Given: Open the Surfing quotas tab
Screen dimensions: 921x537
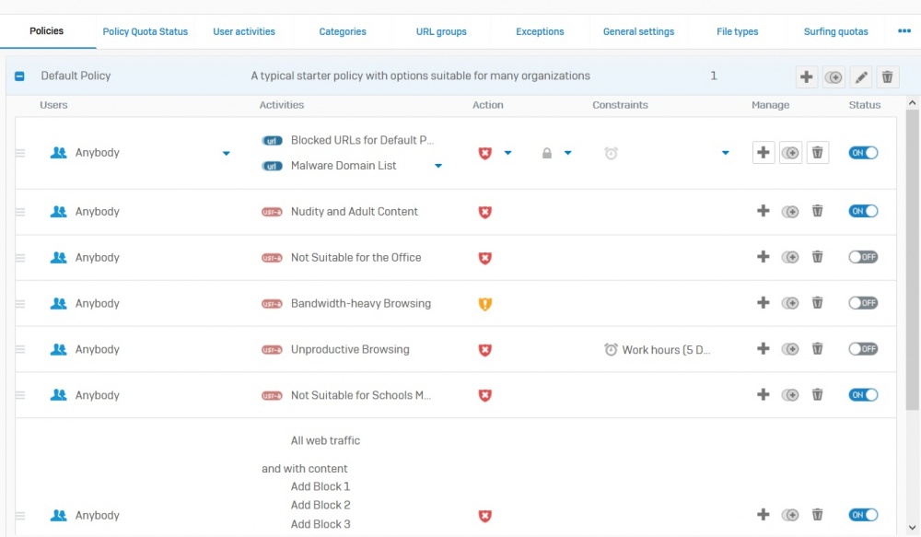Looking at the screenshot, I should [x=835, y=31].
